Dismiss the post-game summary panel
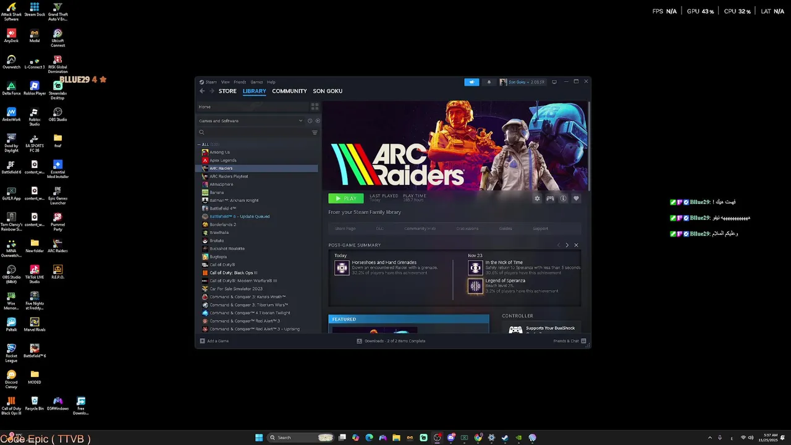Viewport: 791px width, 445px height. (x=576, y=245)
